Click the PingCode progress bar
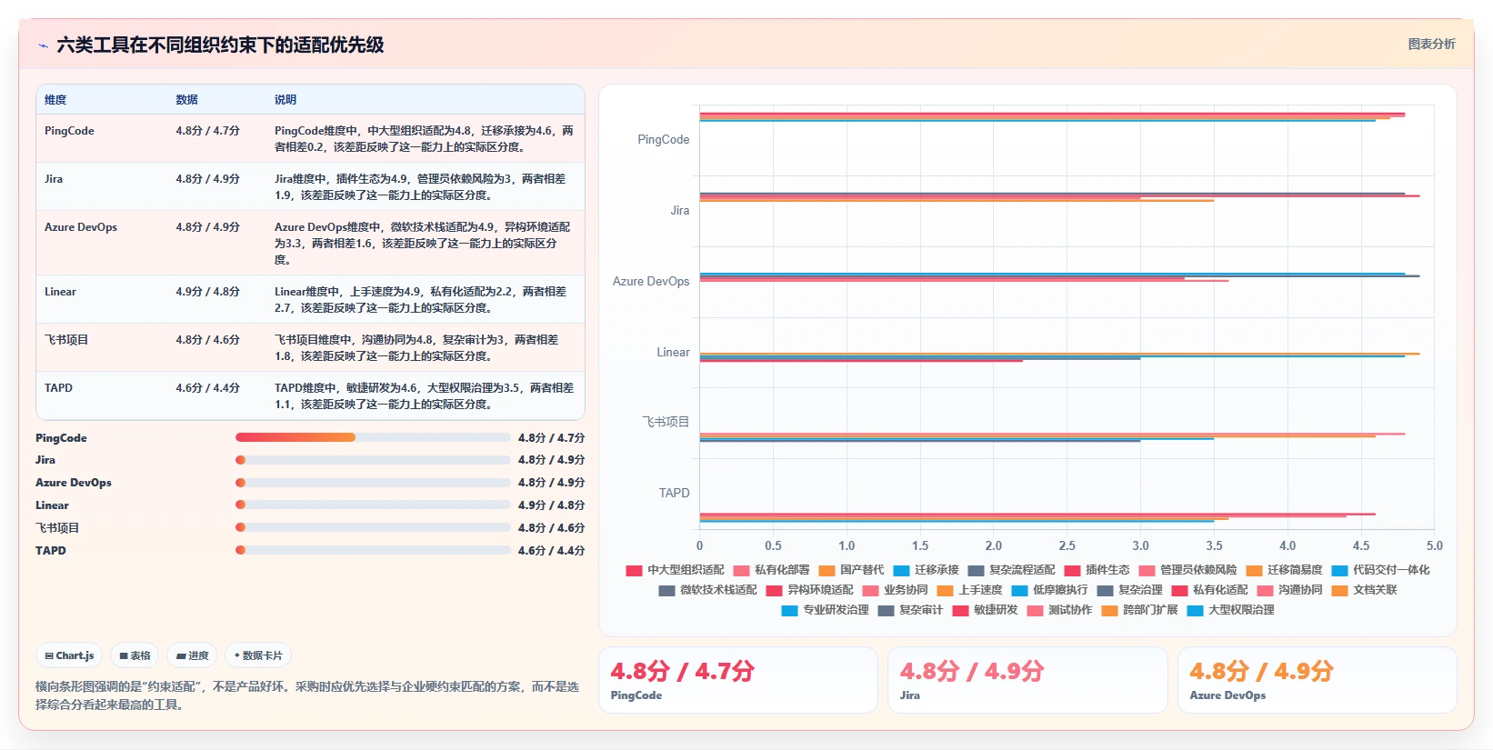 373,437
